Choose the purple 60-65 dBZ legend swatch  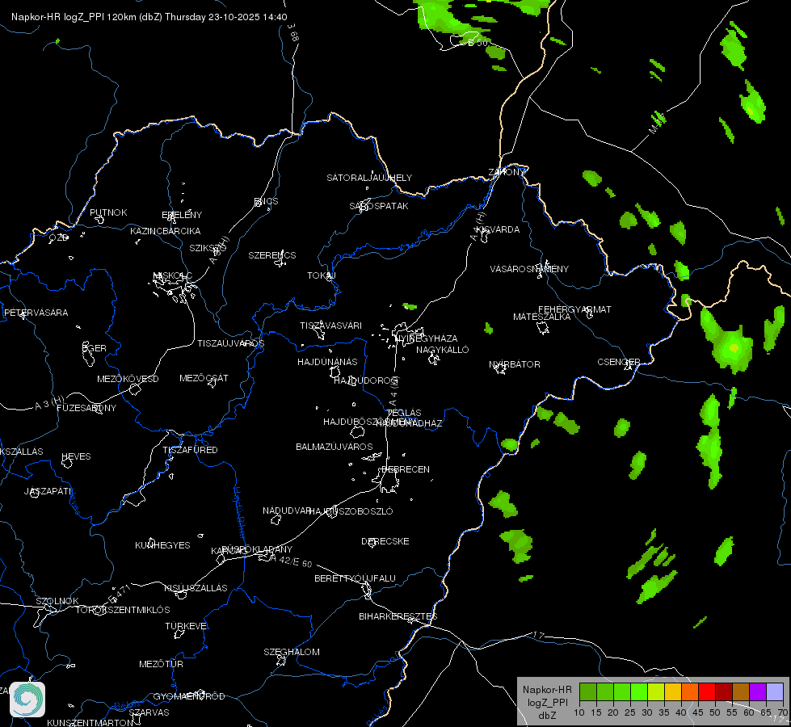758,691
